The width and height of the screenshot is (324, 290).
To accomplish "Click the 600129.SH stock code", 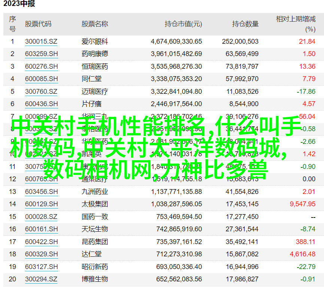I will click(41, 204).
